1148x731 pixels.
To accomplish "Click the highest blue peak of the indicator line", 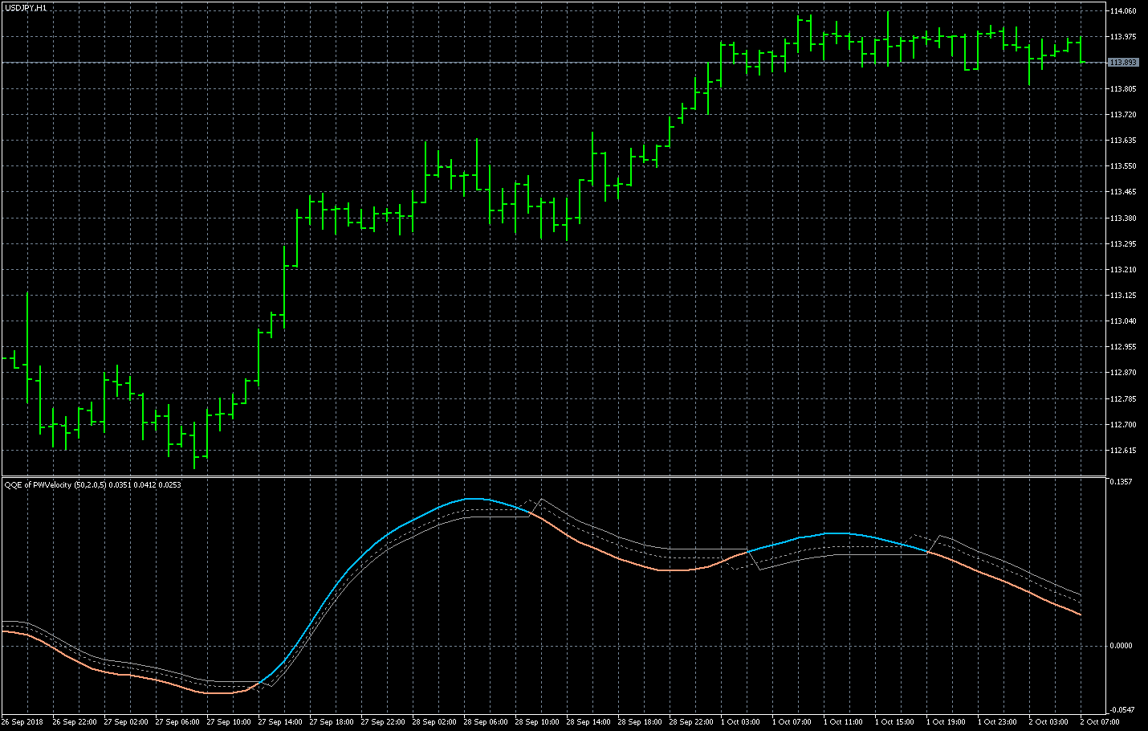I will coord(474,499).
